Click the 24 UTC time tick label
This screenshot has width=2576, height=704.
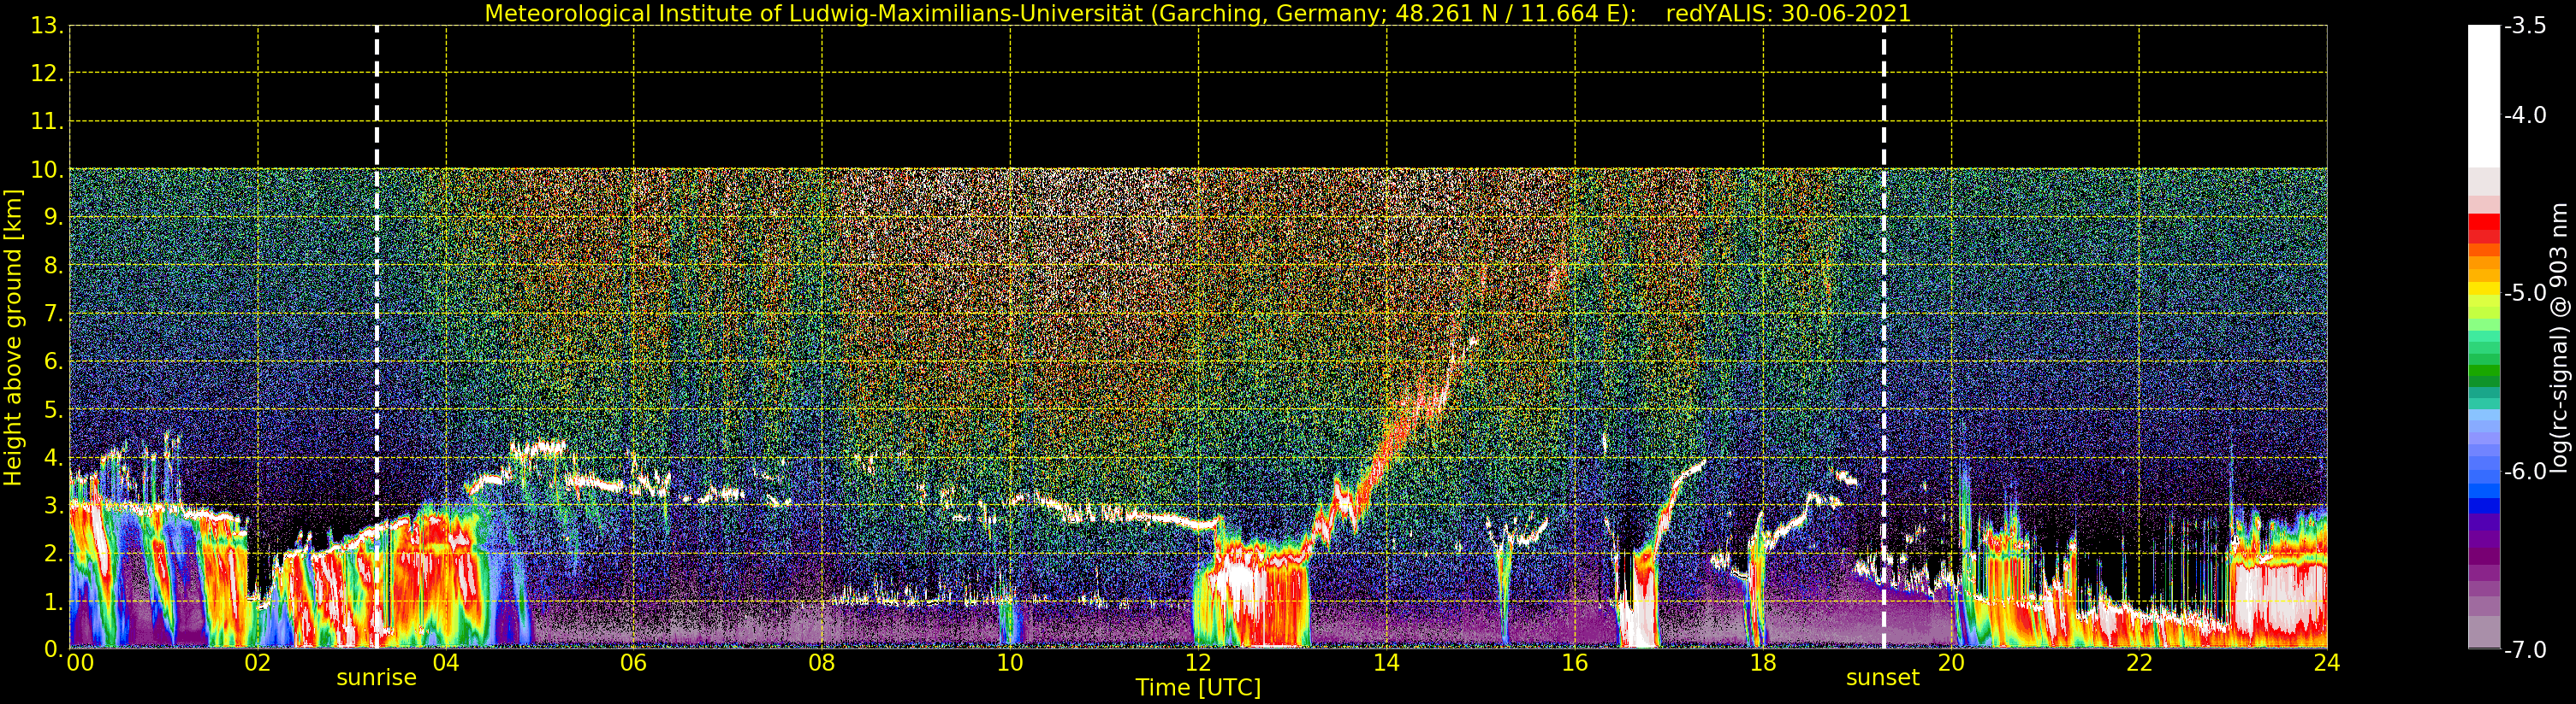2326,663
